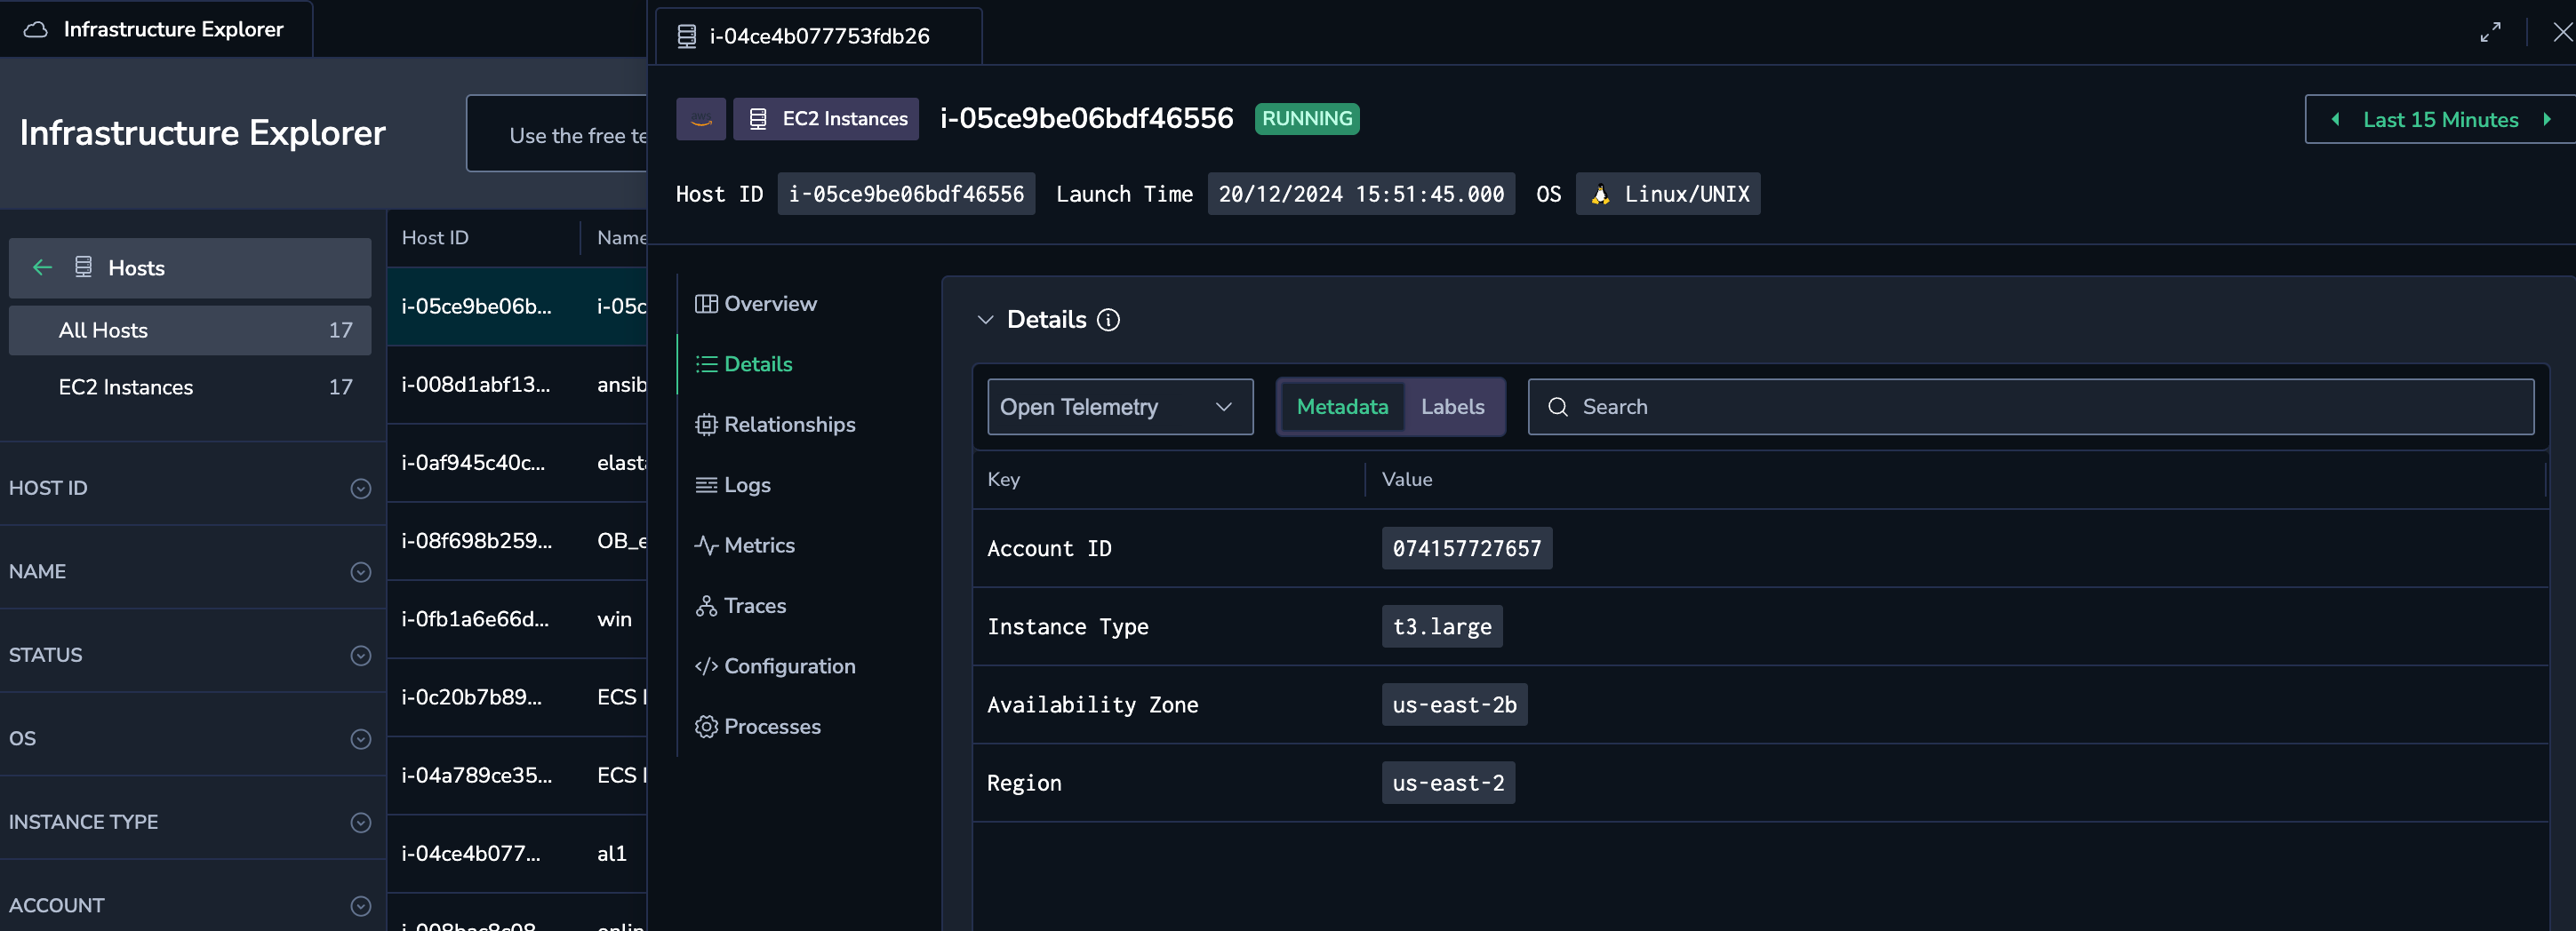Viewport: 2576px width, 931px height.
Task: Click the magnifier icon in Search field
Action: pos(1557,407)
